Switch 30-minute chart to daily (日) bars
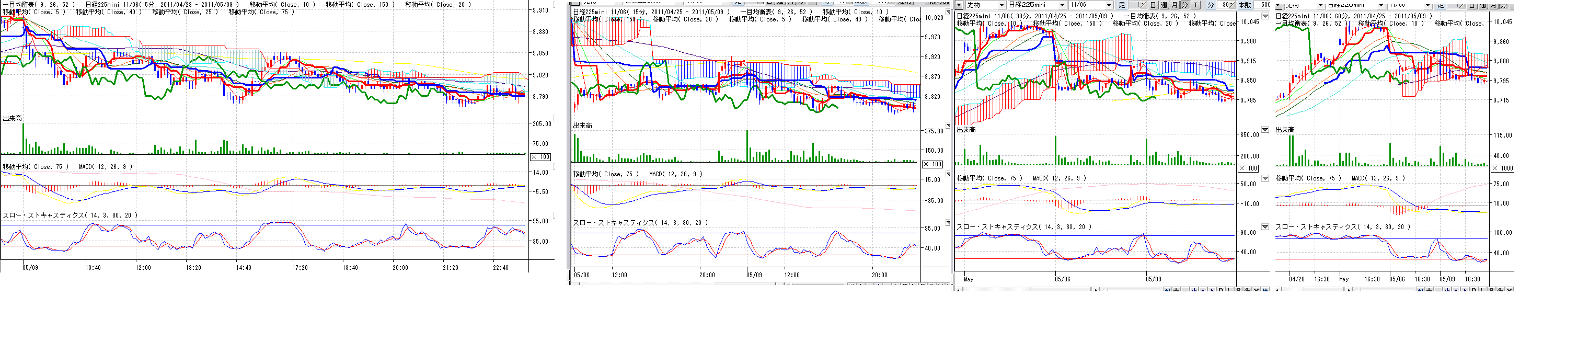 pos(1153,5)
